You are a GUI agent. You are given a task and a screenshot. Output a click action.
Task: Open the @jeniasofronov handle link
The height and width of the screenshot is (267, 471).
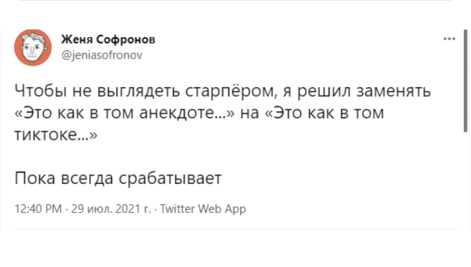[102, 55]
